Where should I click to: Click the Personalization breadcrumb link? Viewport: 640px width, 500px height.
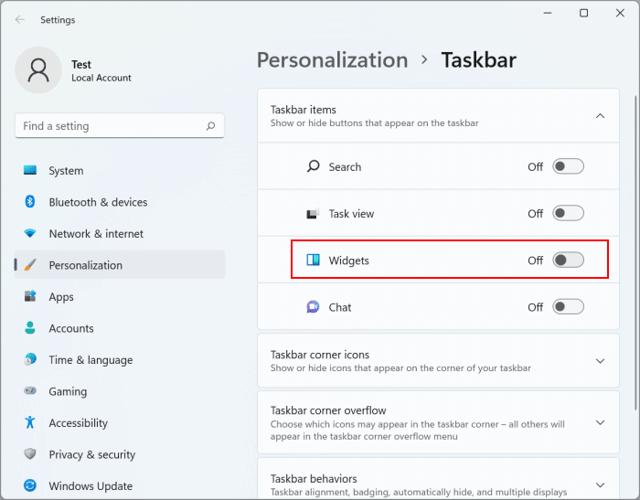pos(332,60)
